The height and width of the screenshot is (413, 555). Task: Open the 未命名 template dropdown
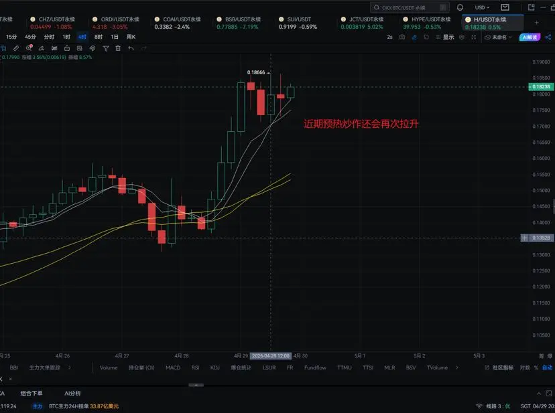pyautogui.click(x=499, y=37)
